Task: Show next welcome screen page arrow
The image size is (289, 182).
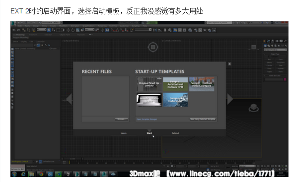Action: (230, 99)
